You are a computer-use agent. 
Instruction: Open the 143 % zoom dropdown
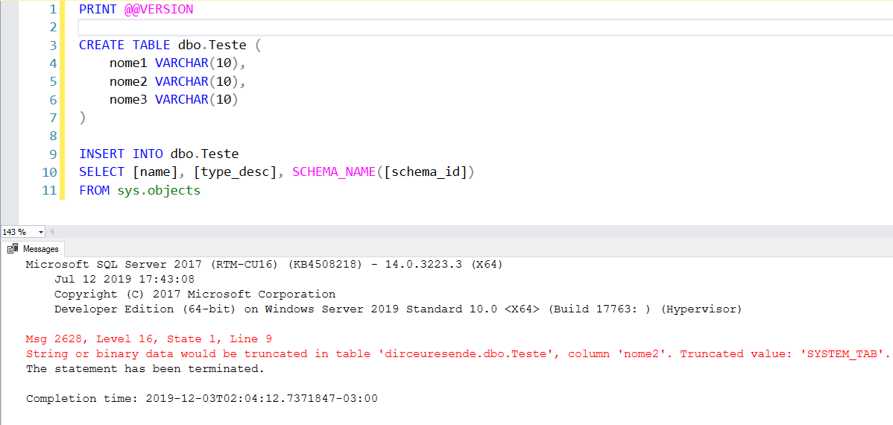[40, 233]
